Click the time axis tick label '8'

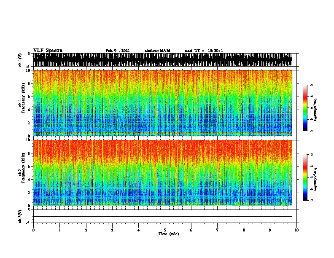click(244, 230)
